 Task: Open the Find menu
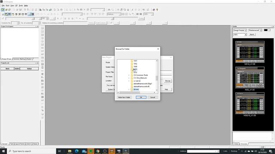click(8, 6)
